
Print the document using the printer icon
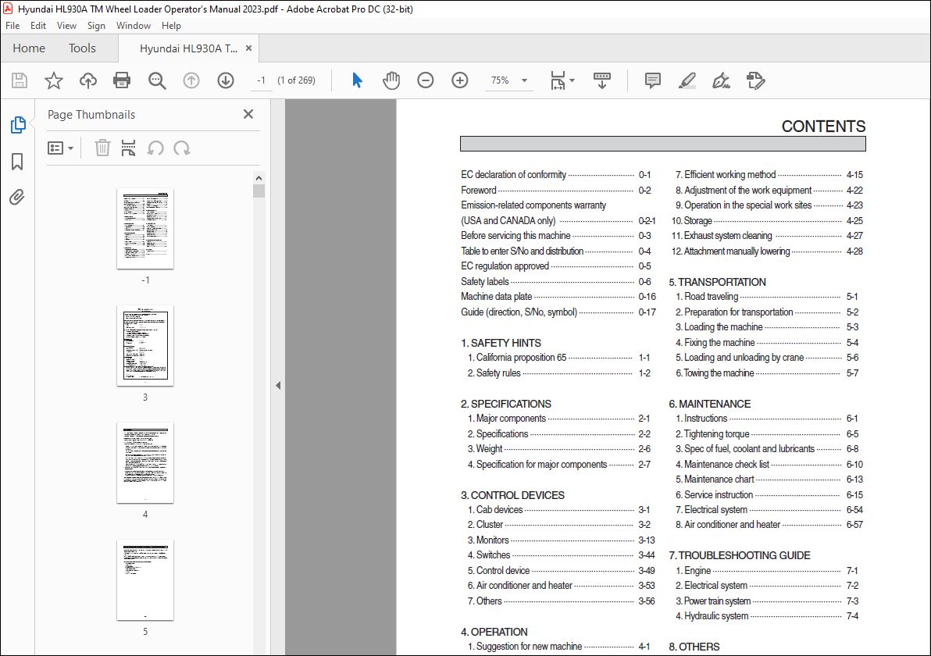tap(121, 80)
